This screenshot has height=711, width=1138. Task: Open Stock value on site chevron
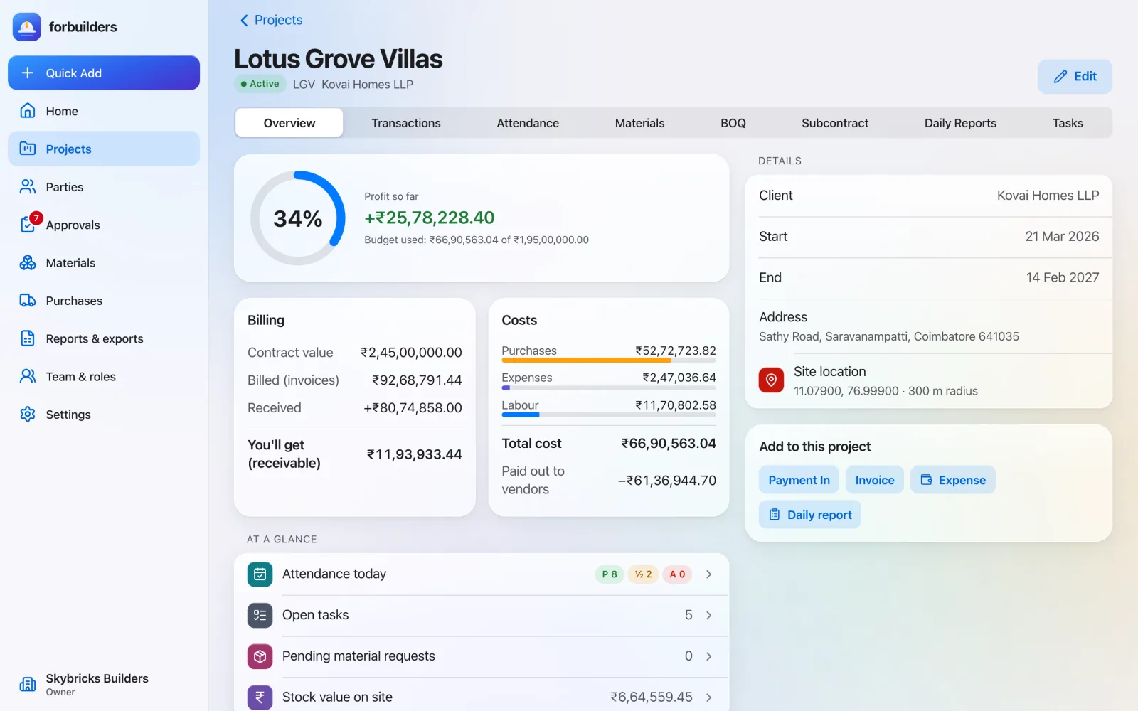tap(708, 697)
